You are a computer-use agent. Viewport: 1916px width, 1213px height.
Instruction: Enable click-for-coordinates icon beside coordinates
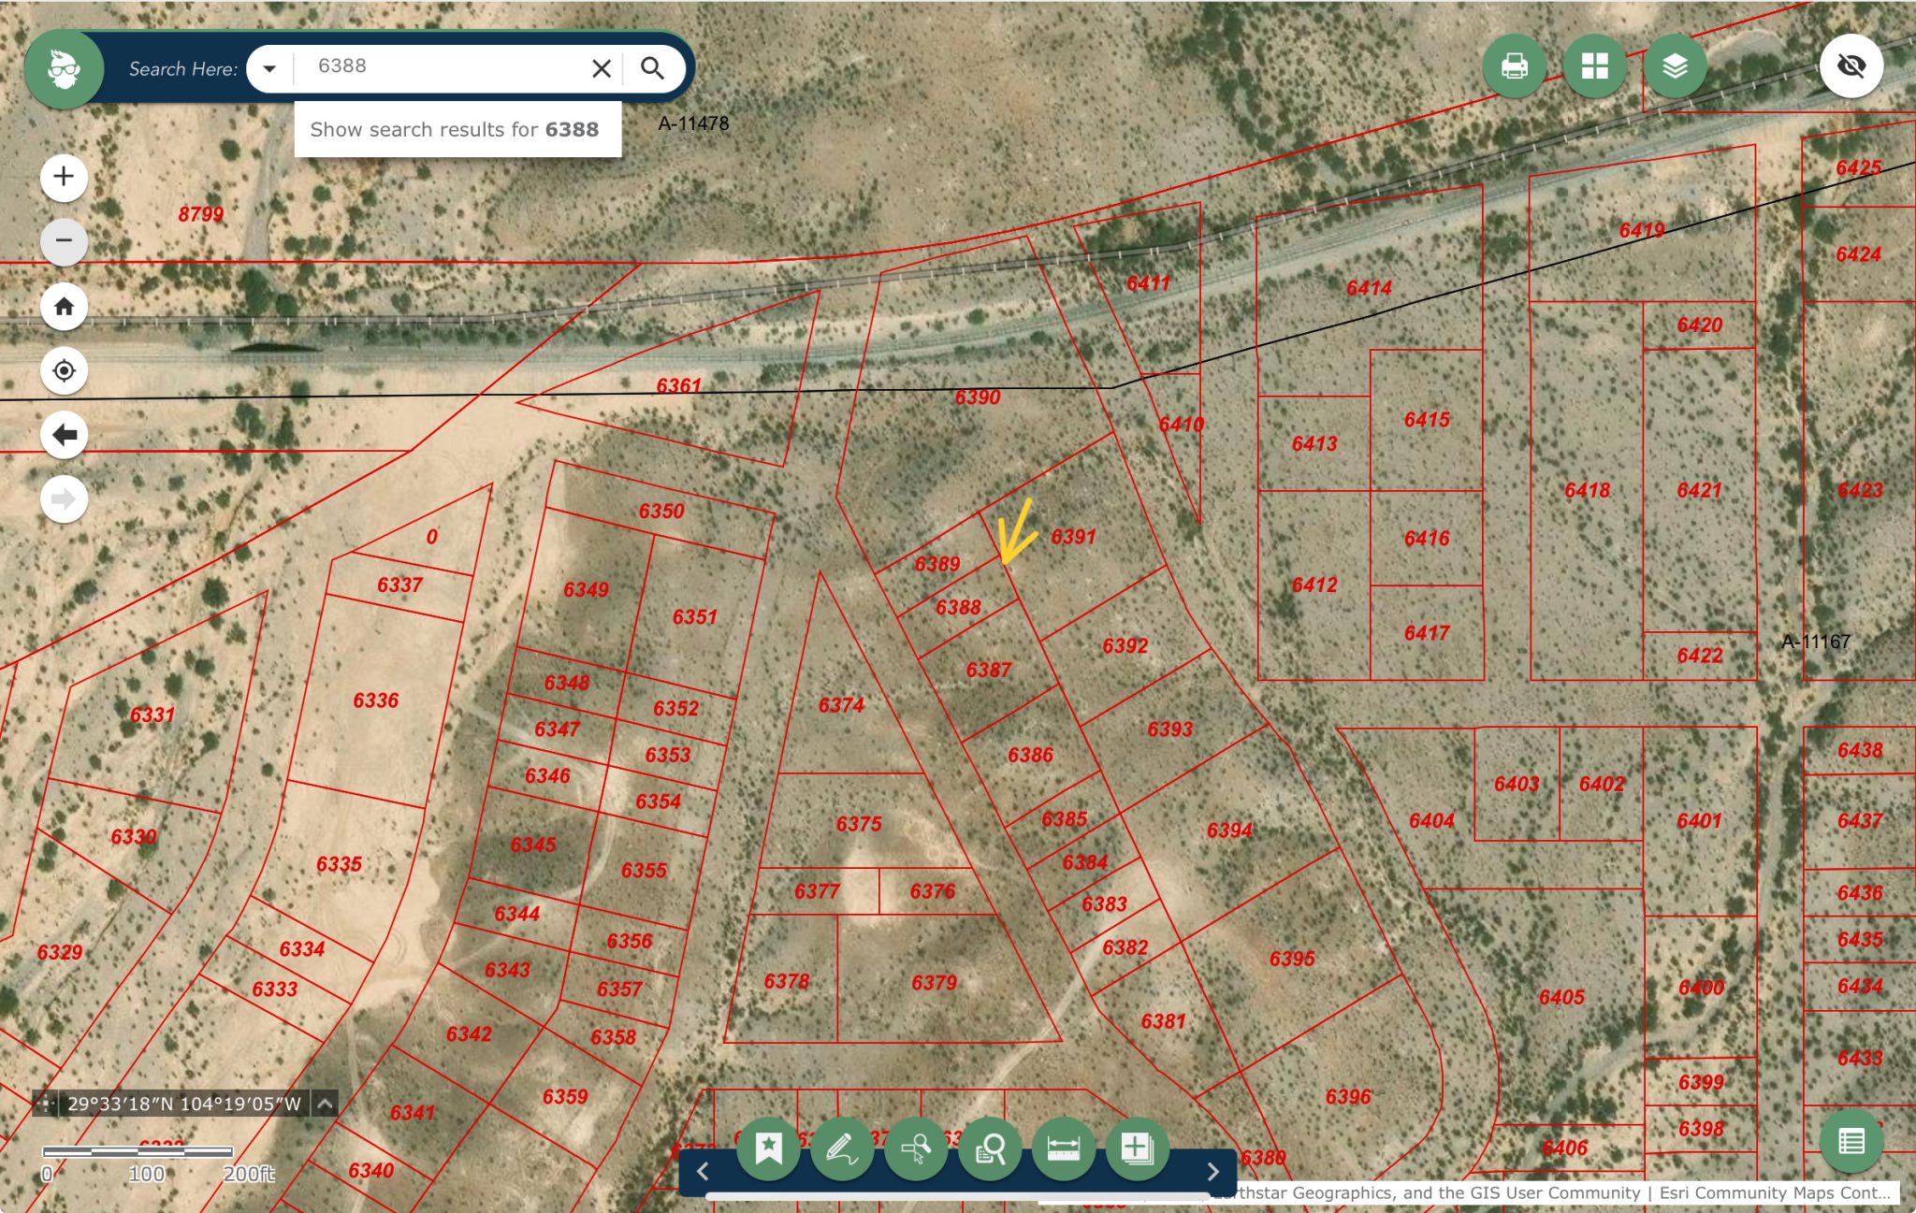coord(45,1104)
